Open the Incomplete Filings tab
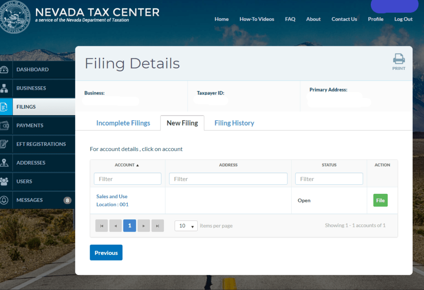Viewport: 424px width, 290px height. click(123, 123)
